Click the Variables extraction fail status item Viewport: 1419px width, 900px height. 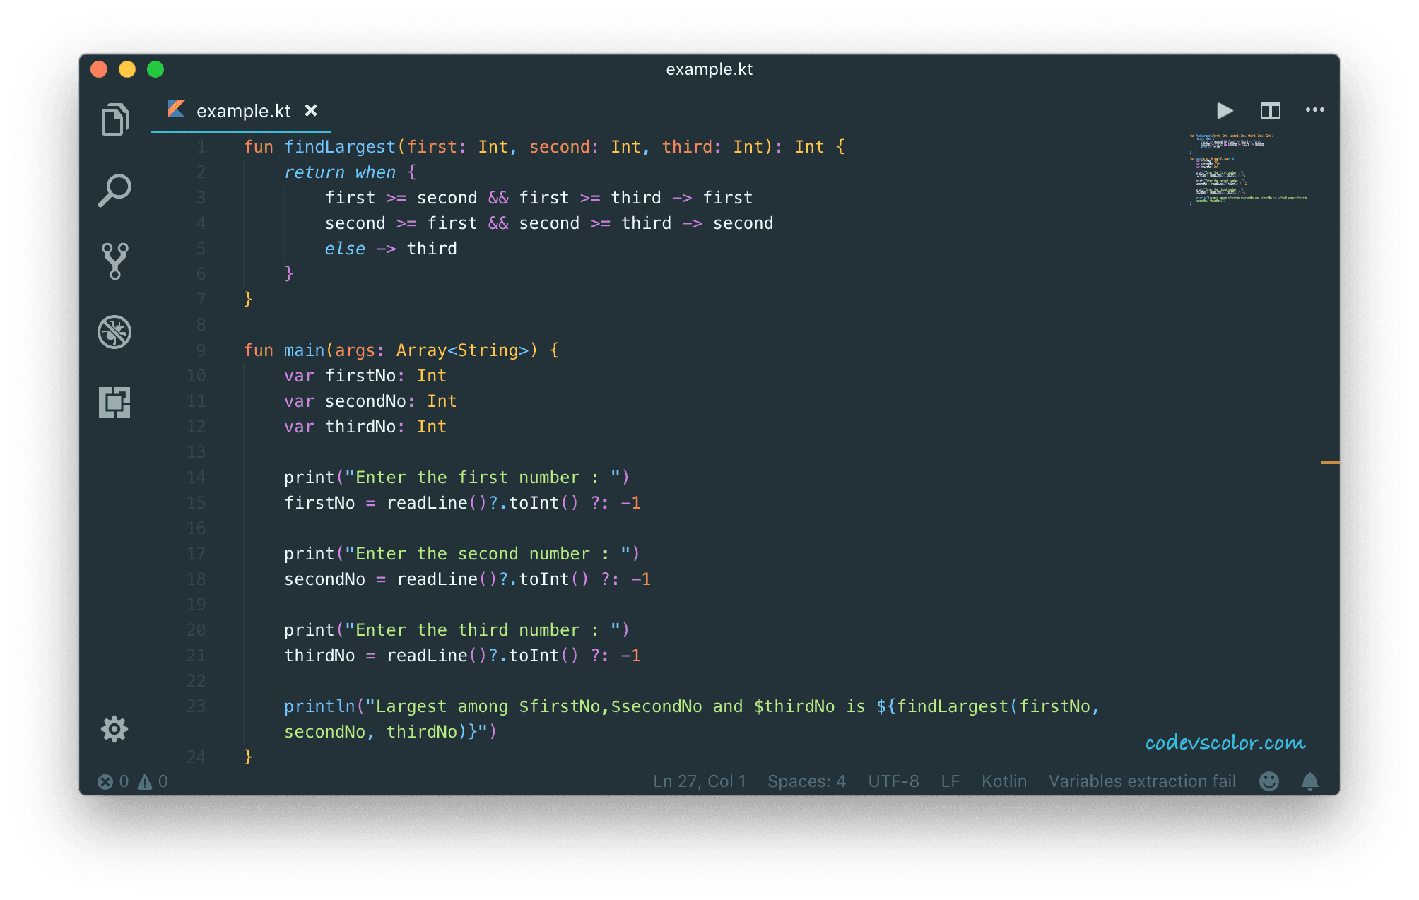pos(1142,781)
